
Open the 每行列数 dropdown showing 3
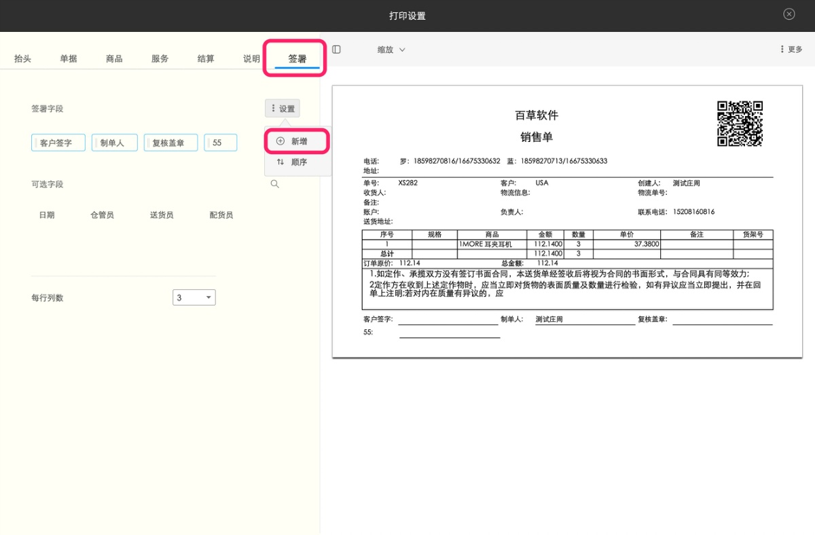(x=194, y=297)
